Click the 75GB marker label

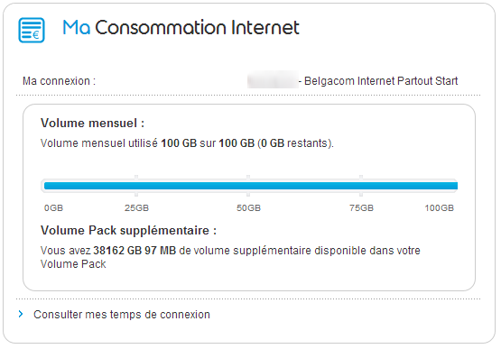[x=361, y=208]
